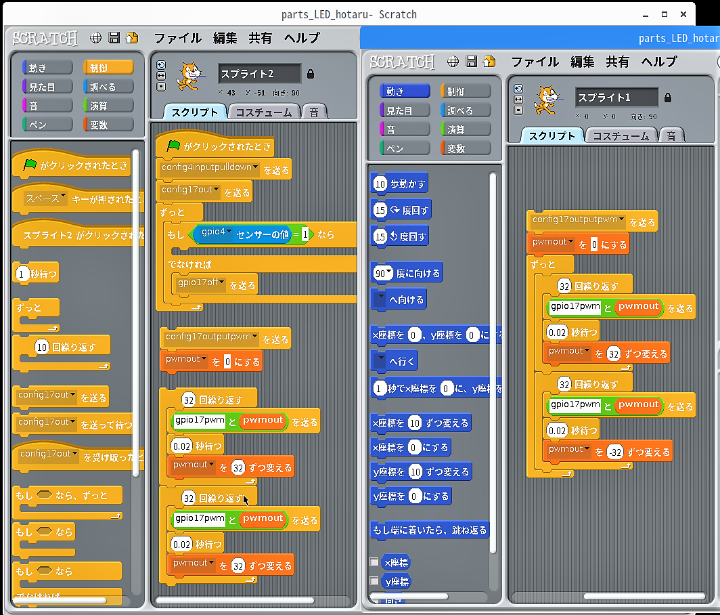Select 変数 block category in left window

108,125
